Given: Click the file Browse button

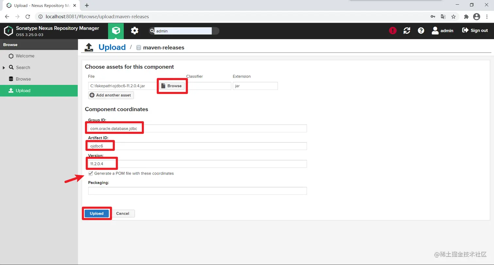Looking at the screenshot, I should pos(172,86).
